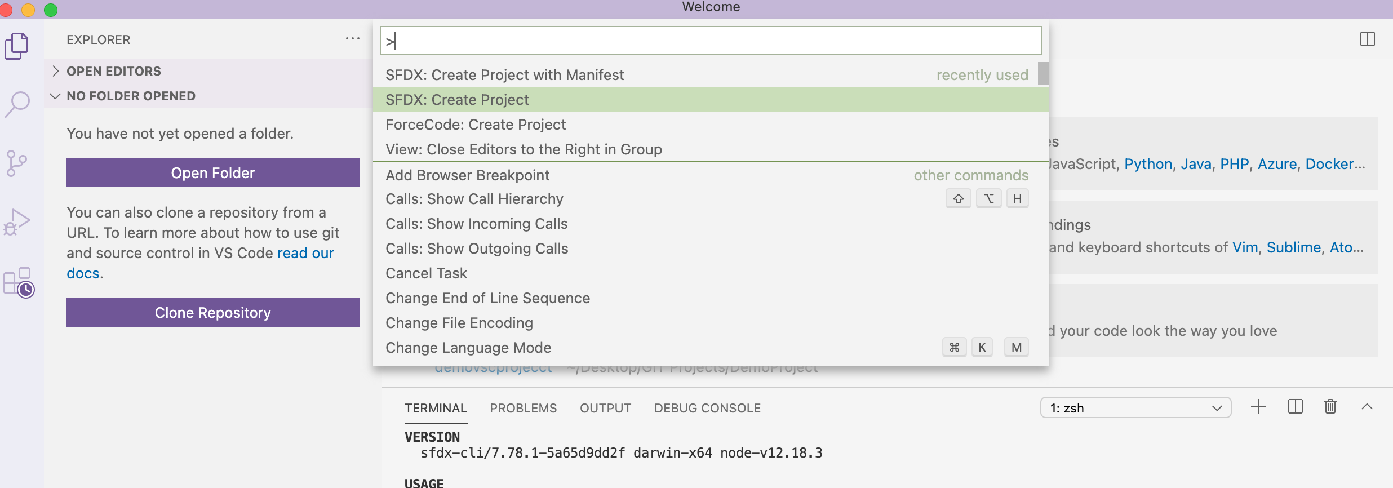This screenshot has width=1393, height=488.
Task: Open the Search view icon
Action: [x=17, y=104]
